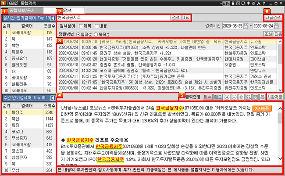
Task: Click small arrow left of title bar icons
Action: pyautogui.click(x=221, y=3)
